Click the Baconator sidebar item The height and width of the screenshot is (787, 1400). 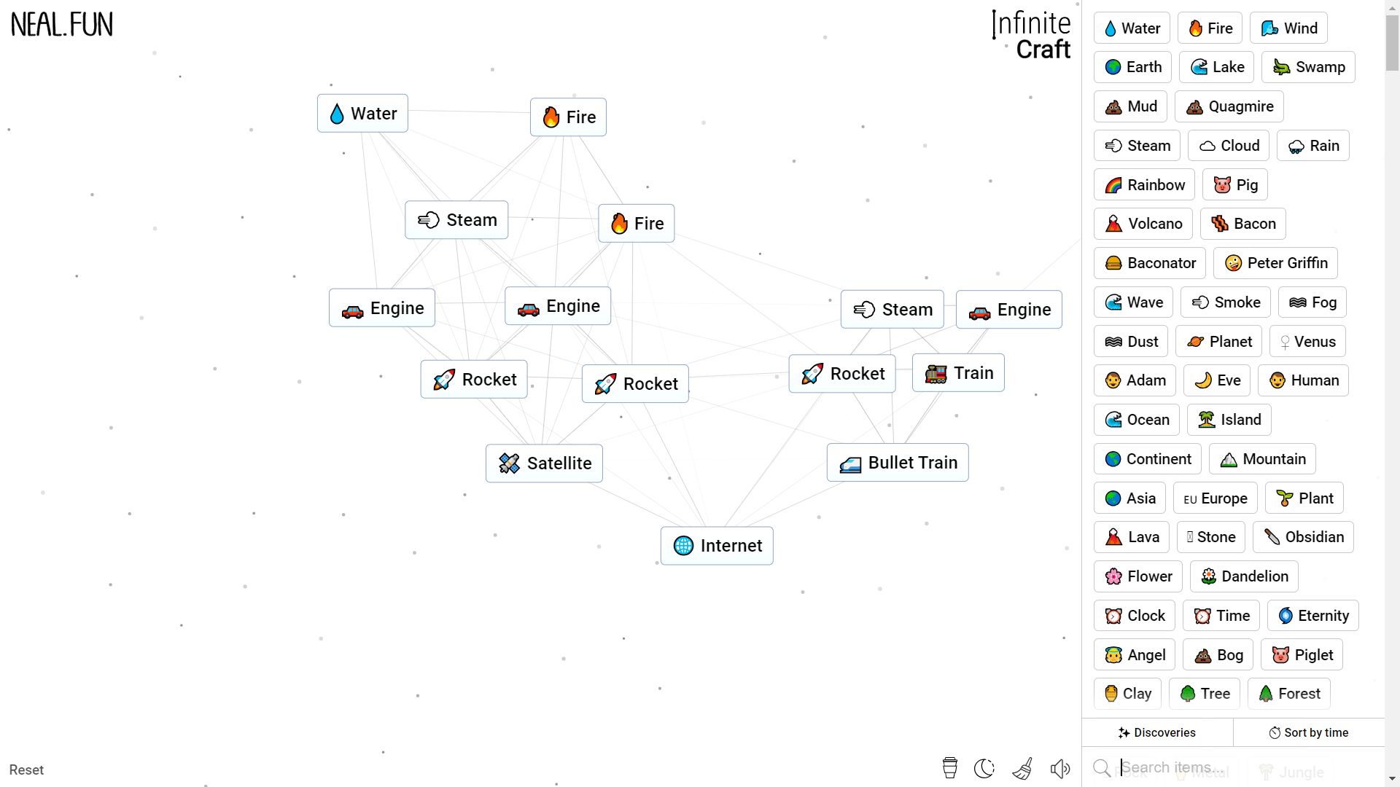[x=1150, y=262]
